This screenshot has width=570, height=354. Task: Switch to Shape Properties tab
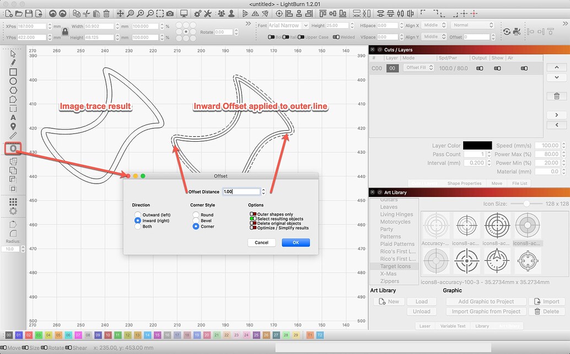click(464, 183)
